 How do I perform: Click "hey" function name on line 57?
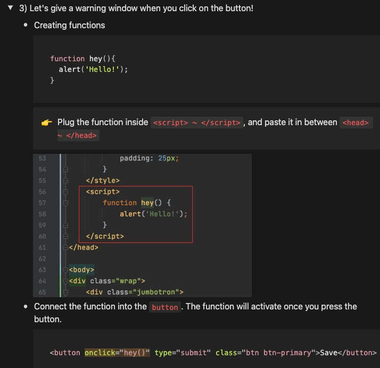point(147,203)
